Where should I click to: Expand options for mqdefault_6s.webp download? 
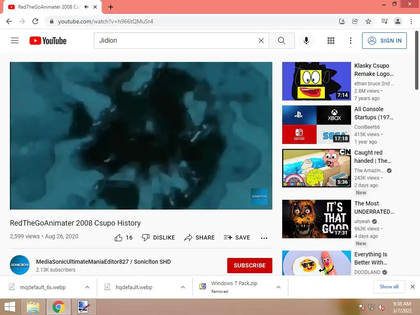pos(87,287)
